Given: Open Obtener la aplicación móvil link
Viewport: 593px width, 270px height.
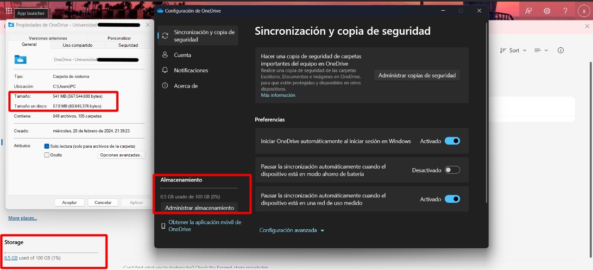Looking at the screenshot, I should 205,226.
